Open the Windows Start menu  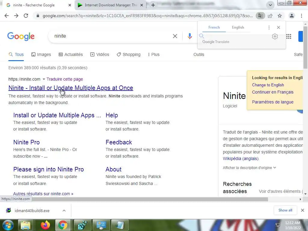8,225
